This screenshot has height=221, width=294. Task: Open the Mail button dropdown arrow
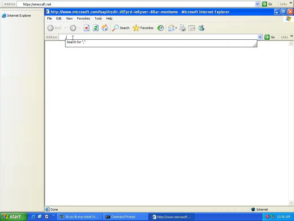pos(176,28)
